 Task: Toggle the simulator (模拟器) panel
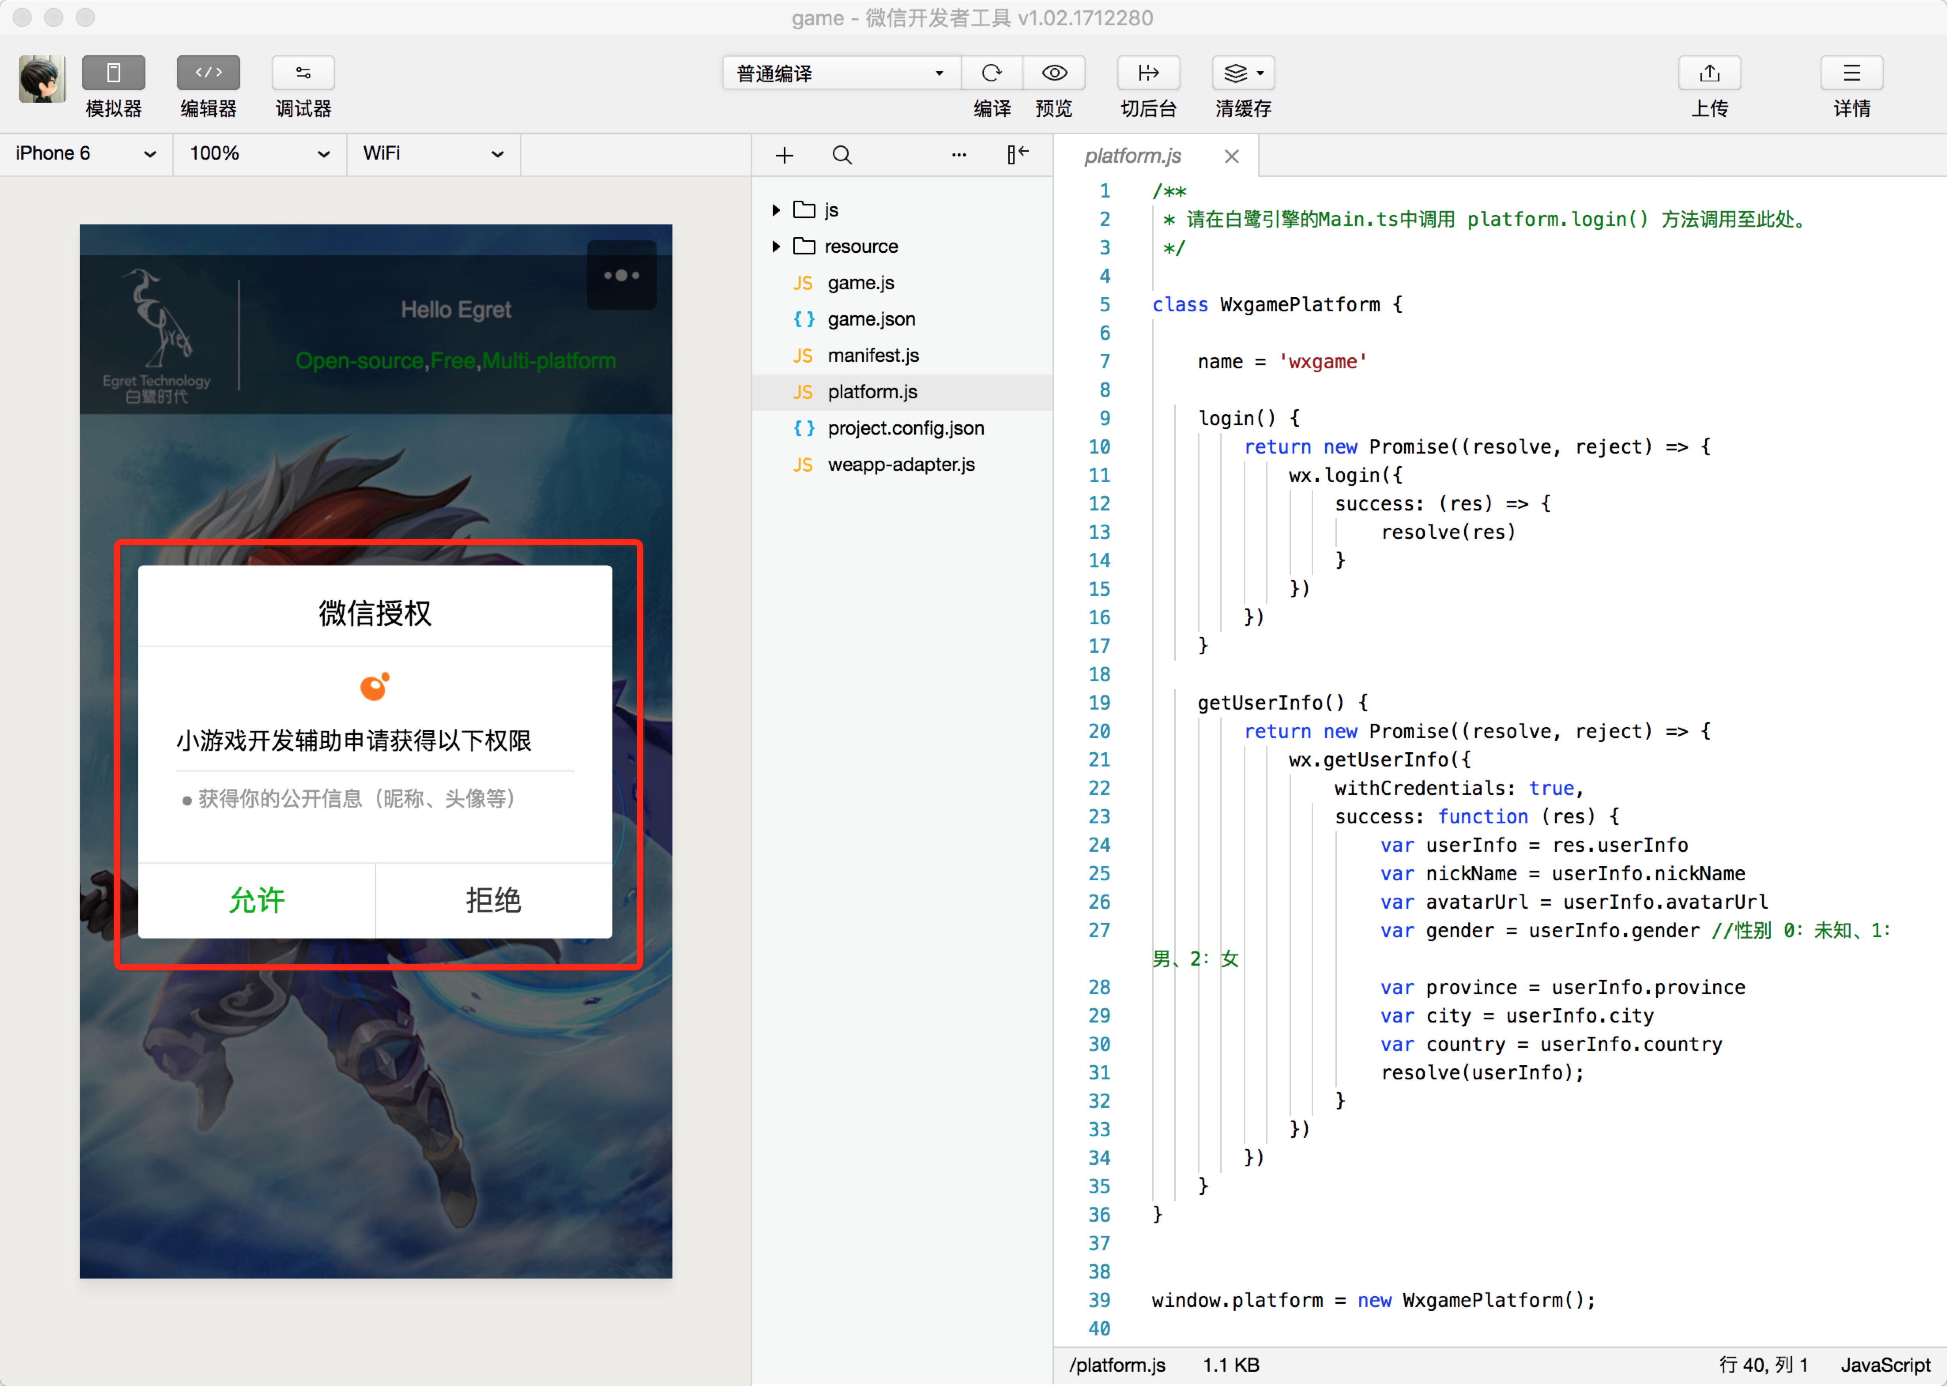113,73
